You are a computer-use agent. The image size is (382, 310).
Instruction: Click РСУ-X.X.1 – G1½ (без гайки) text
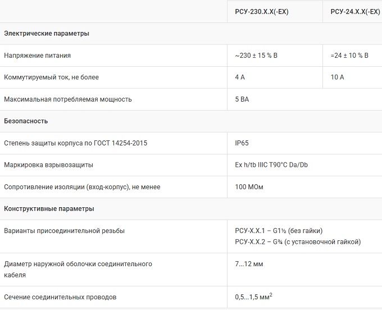click(x=279, y=231)
